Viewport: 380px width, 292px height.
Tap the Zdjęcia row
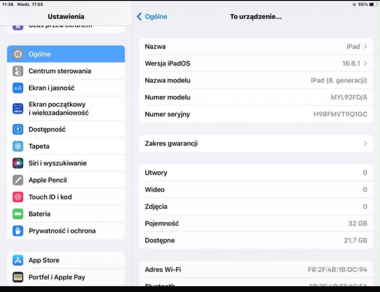click(256, 206)
